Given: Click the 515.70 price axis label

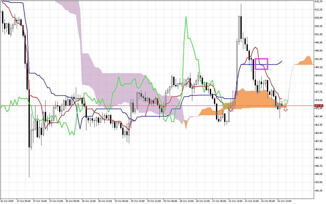Looking at the screenshot, I should pyautogui.click(x=319, y=2).
